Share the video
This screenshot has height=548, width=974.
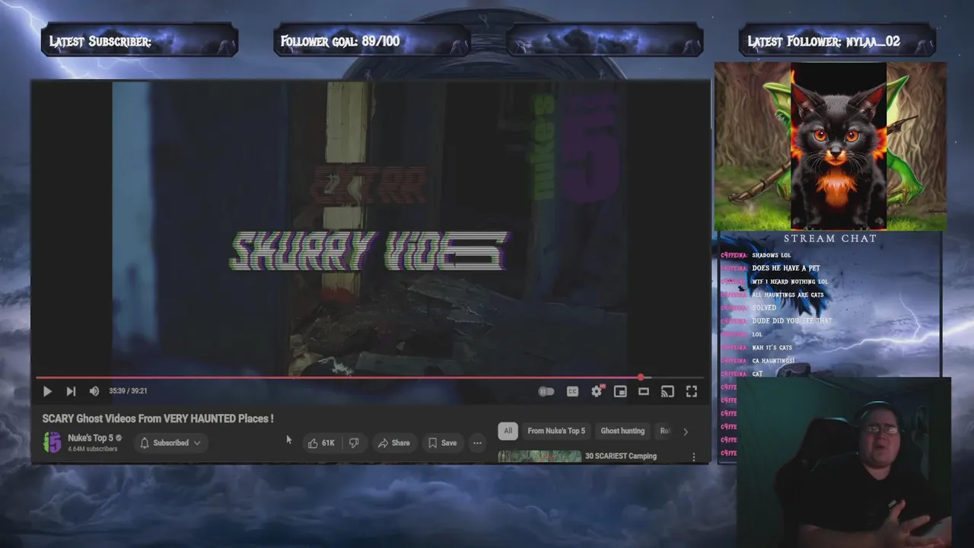pyautogui.click(x=394, y=443)
